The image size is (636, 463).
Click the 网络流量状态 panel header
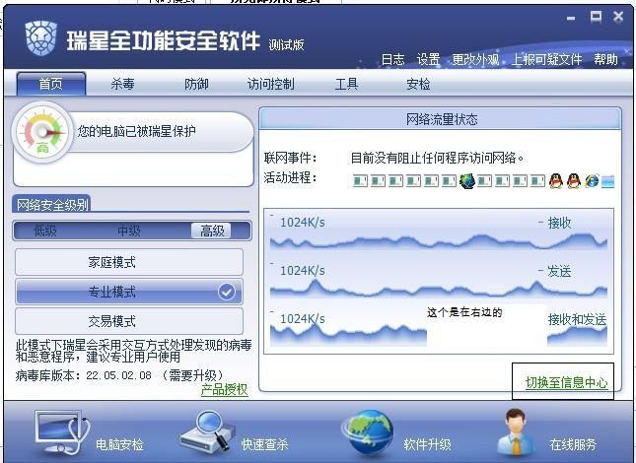point(441,119)
